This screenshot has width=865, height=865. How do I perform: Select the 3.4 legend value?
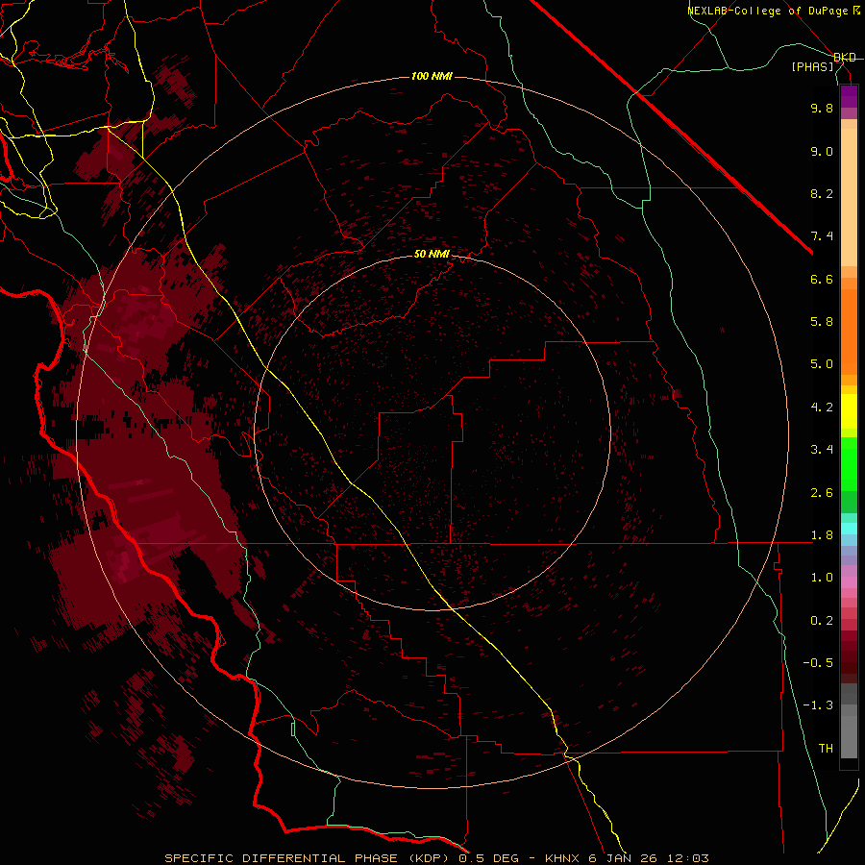(x=822, y=450)
